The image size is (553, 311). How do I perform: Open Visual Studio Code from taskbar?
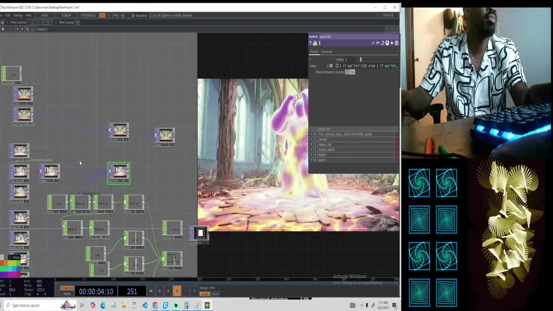click(144, 305)
